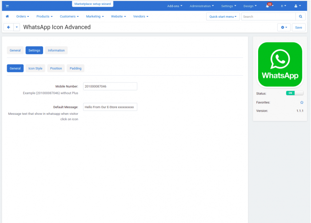The image size is (311, 223).
Task: Click the version number 1.1.1
Action: coord(300,111)
